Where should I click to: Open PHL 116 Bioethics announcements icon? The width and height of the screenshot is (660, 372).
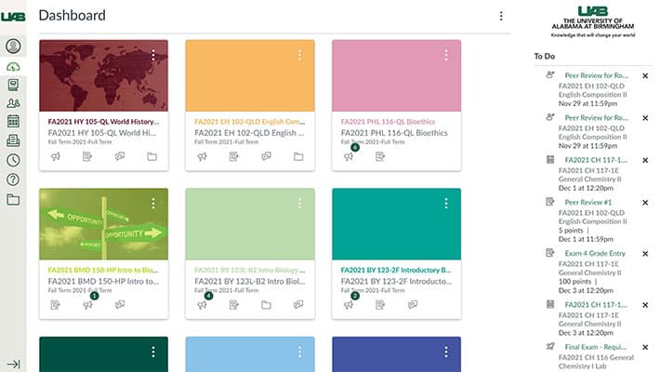(349, 157)
